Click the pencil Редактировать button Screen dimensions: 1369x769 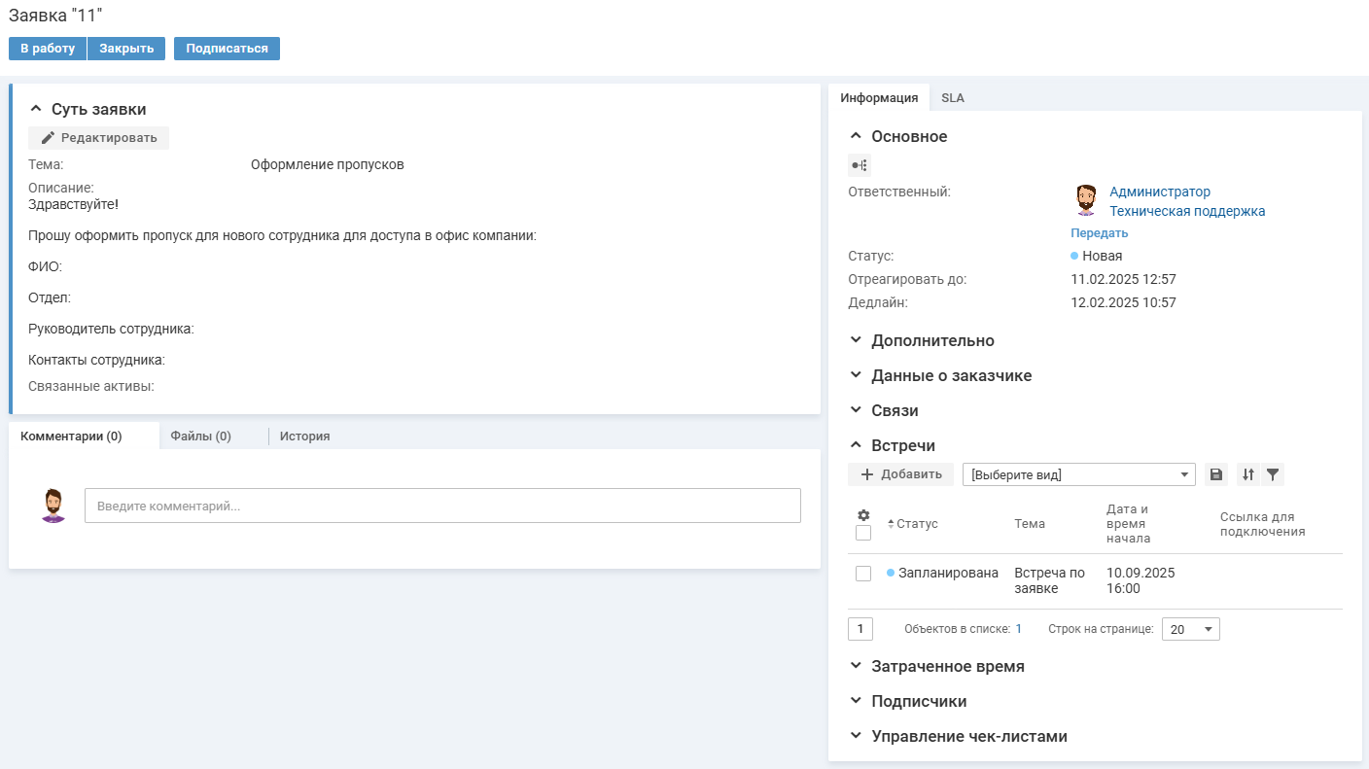[x=98, y=138]
